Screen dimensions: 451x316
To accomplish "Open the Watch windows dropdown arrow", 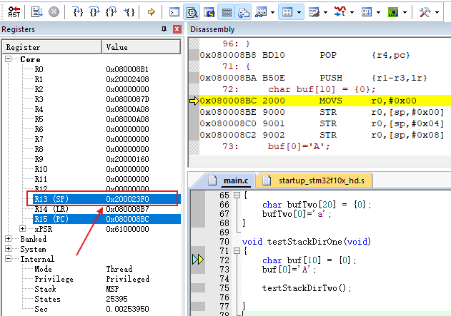I will pyautogui.click(x=272, y=12).
